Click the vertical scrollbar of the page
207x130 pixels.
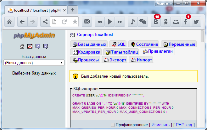202,78
